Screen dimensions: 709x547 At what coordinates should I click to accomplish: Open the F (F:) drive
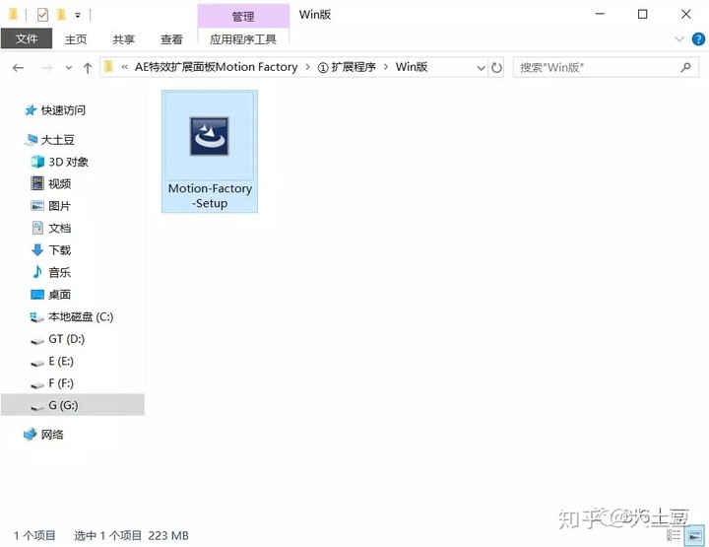click(61, 383)
